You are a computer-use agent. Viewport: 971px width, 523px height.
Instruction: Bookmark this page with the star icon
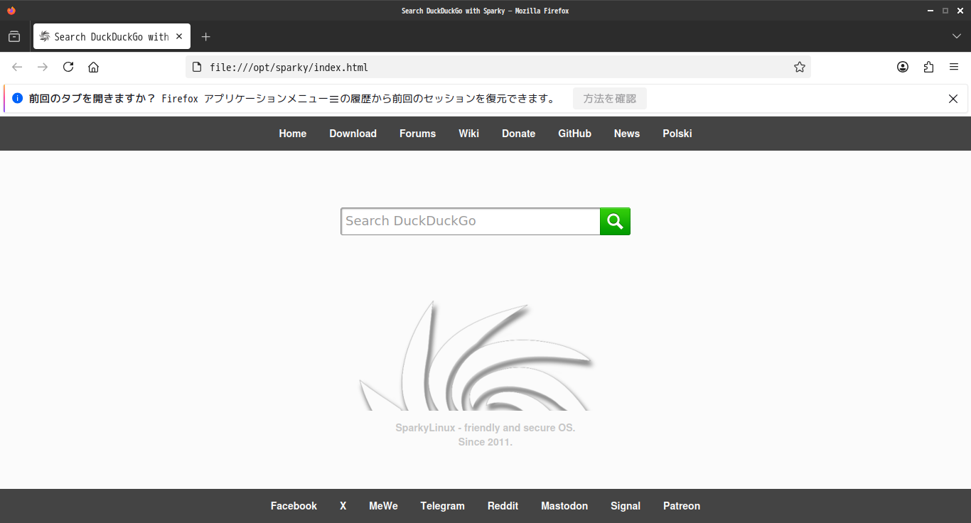click(800, 68)
